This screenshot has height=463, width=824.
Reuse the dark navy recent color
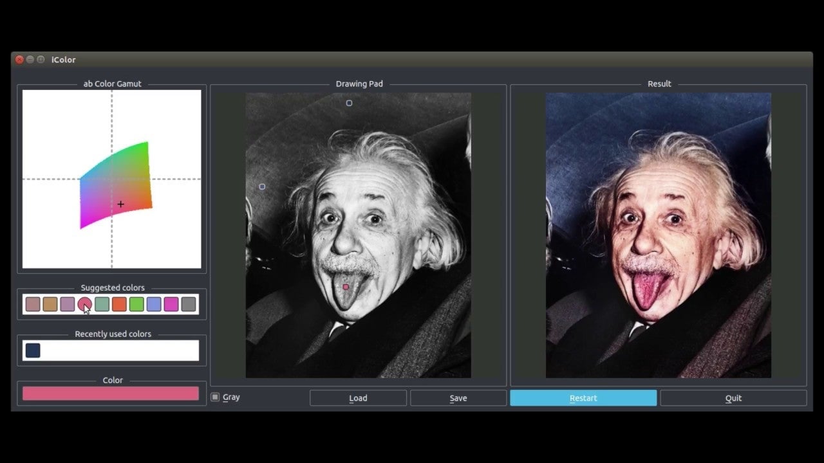tap(33, 350)
